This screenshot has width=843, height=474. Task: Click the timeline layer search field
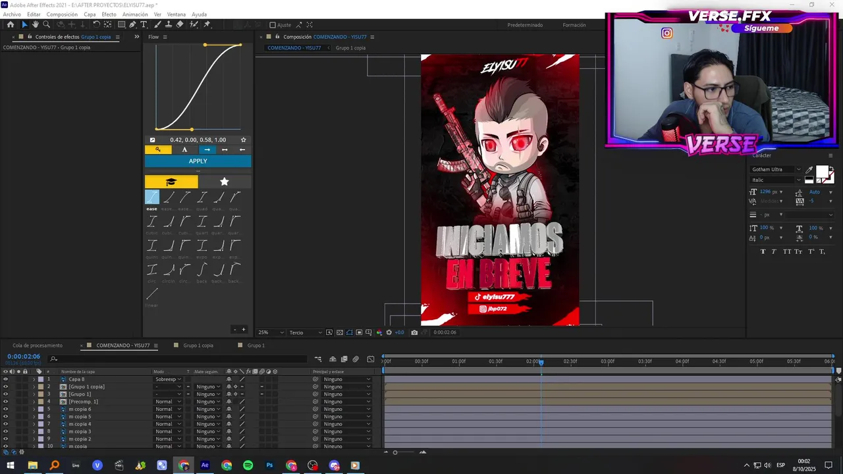178,359
